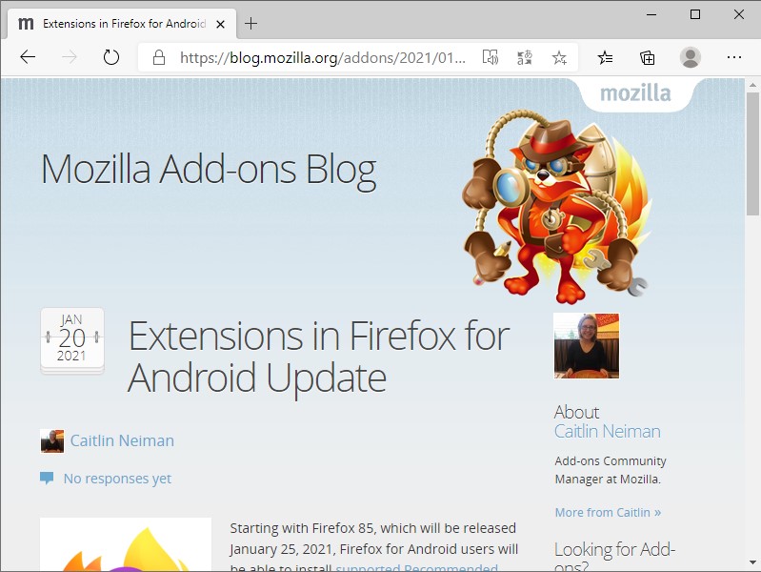The image size is (761, 572).
Task: Open the Favorites list
Action: coord(605,58)
